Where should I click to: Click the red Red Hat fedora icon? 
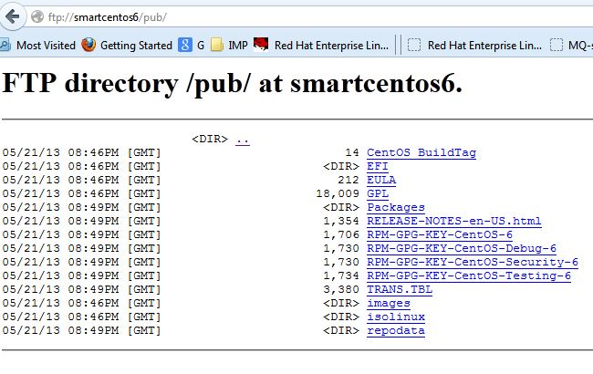pos(261,44)
